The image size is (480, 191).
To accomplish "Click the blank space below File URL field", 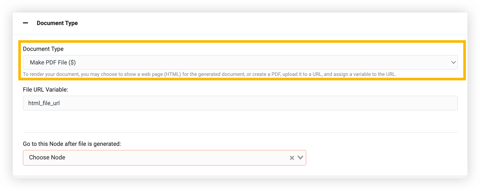I will click(240, 121).
